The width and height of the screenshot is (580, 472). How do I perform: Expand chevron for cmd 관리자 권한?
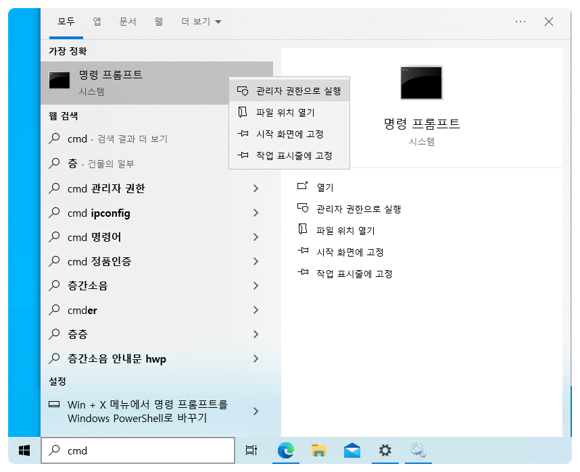click(256, 188)
